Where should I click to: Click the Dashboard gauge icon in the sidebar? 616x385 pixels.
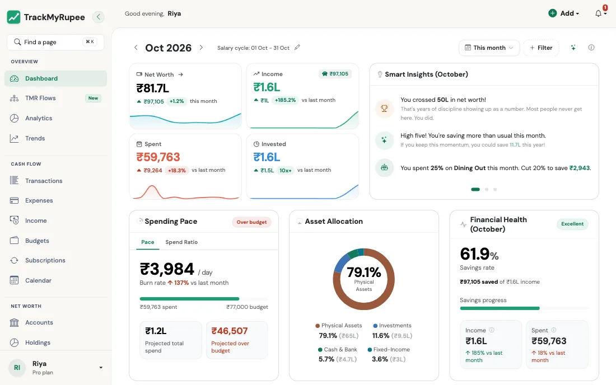click(x=14, y=78)
